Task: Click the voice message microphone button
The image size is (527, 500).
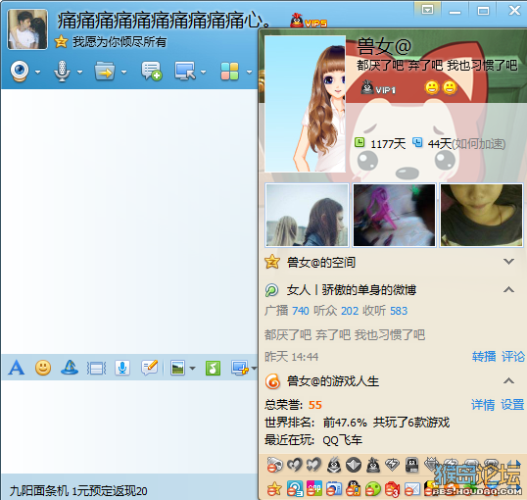Action: [x=122, y=368]
